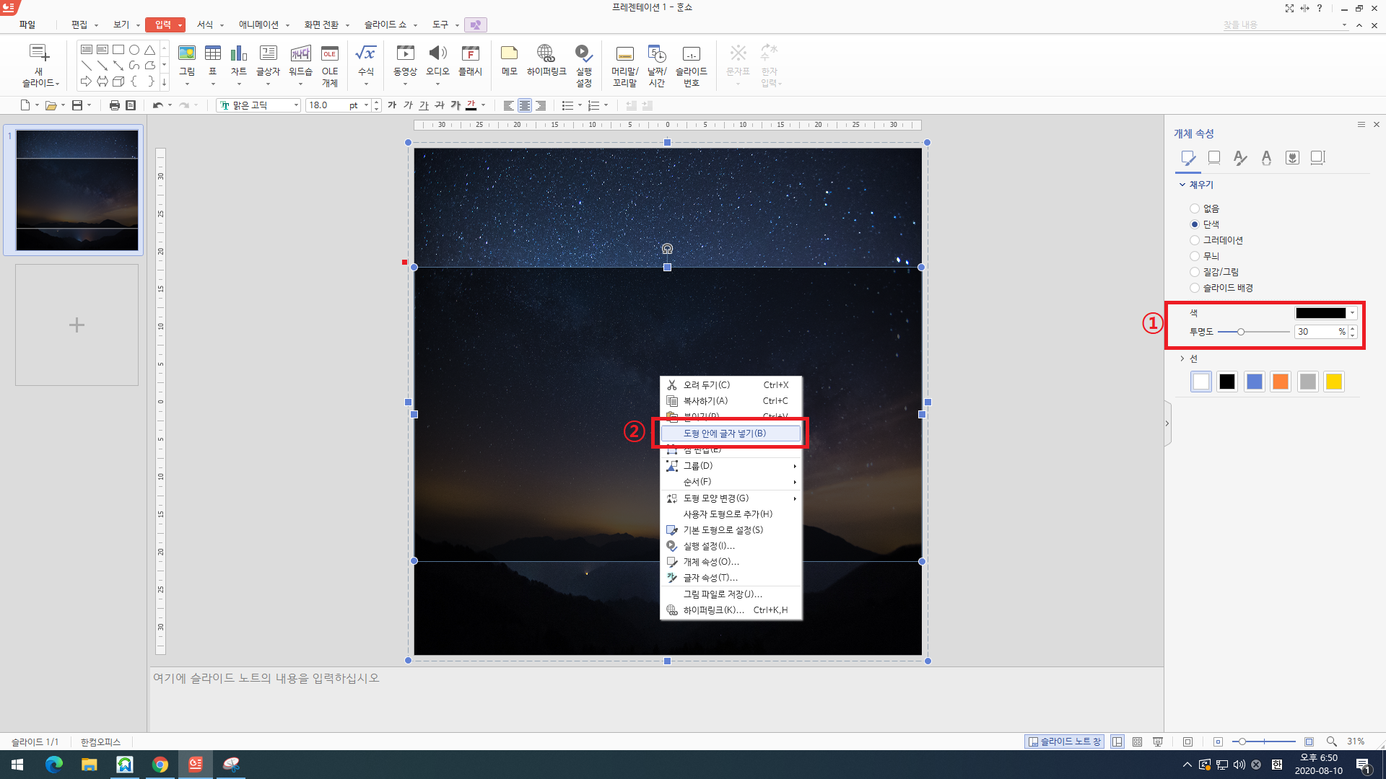
Task: Click the 차트 (chart) icon
Action: [x=238, y=55]
